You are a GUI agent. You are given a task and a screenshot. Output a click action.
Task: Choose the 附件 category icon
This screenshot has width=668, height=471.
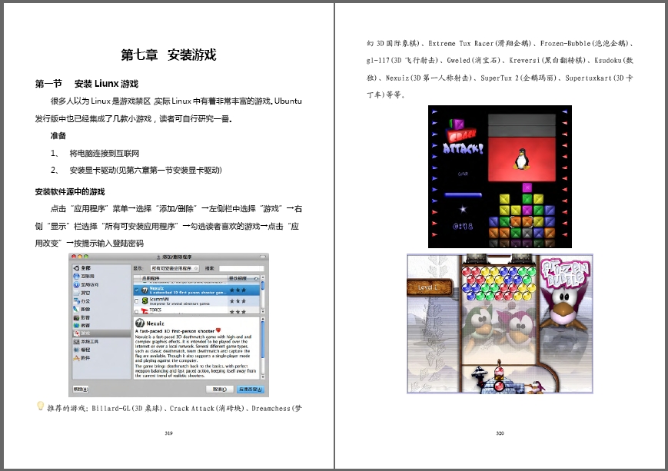(76, 358)
